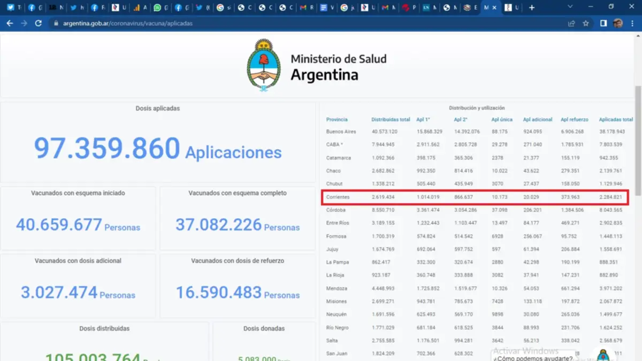This screenshot has height=361, width=642.
Task: Select the Mendoza row name
Action: (337, 288)
